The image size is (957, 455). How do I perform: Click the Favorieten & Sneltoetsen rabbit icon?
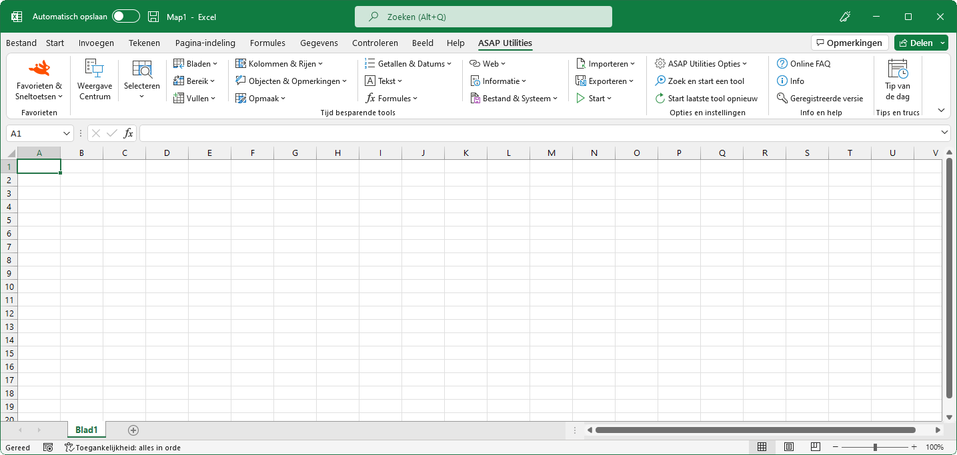coord(39,68)
